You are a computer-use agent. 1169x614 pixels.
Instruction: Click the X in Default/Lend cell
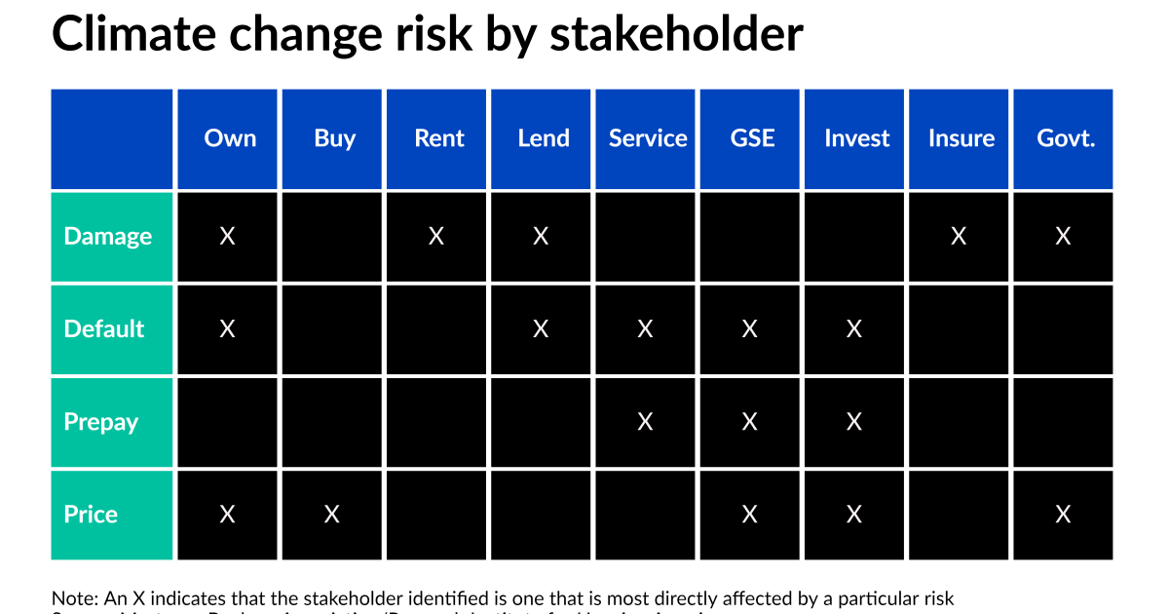(x=541, y=328)
